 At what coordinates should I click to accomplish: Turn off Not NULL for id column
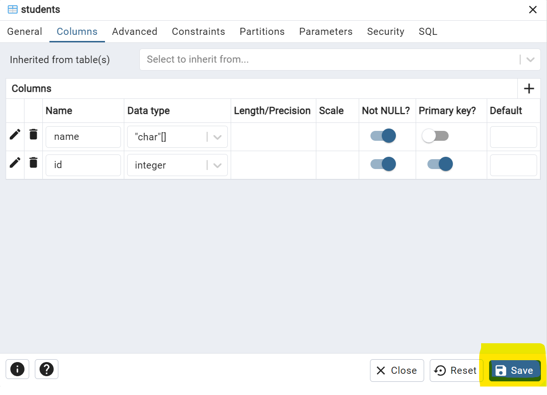click(383, 164)
